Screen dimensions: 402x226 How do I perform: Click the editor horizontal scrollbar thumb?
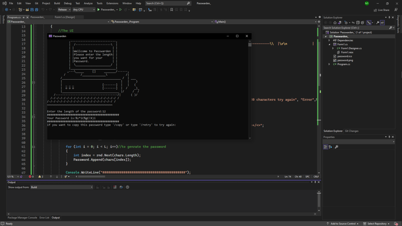(92, 176)
